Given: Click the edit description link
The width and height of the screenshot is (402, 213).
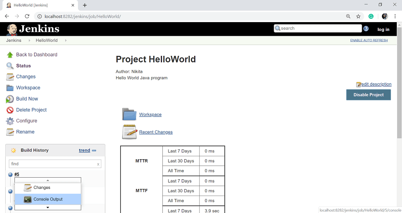Looking at the screenshot, I should 376,84.
